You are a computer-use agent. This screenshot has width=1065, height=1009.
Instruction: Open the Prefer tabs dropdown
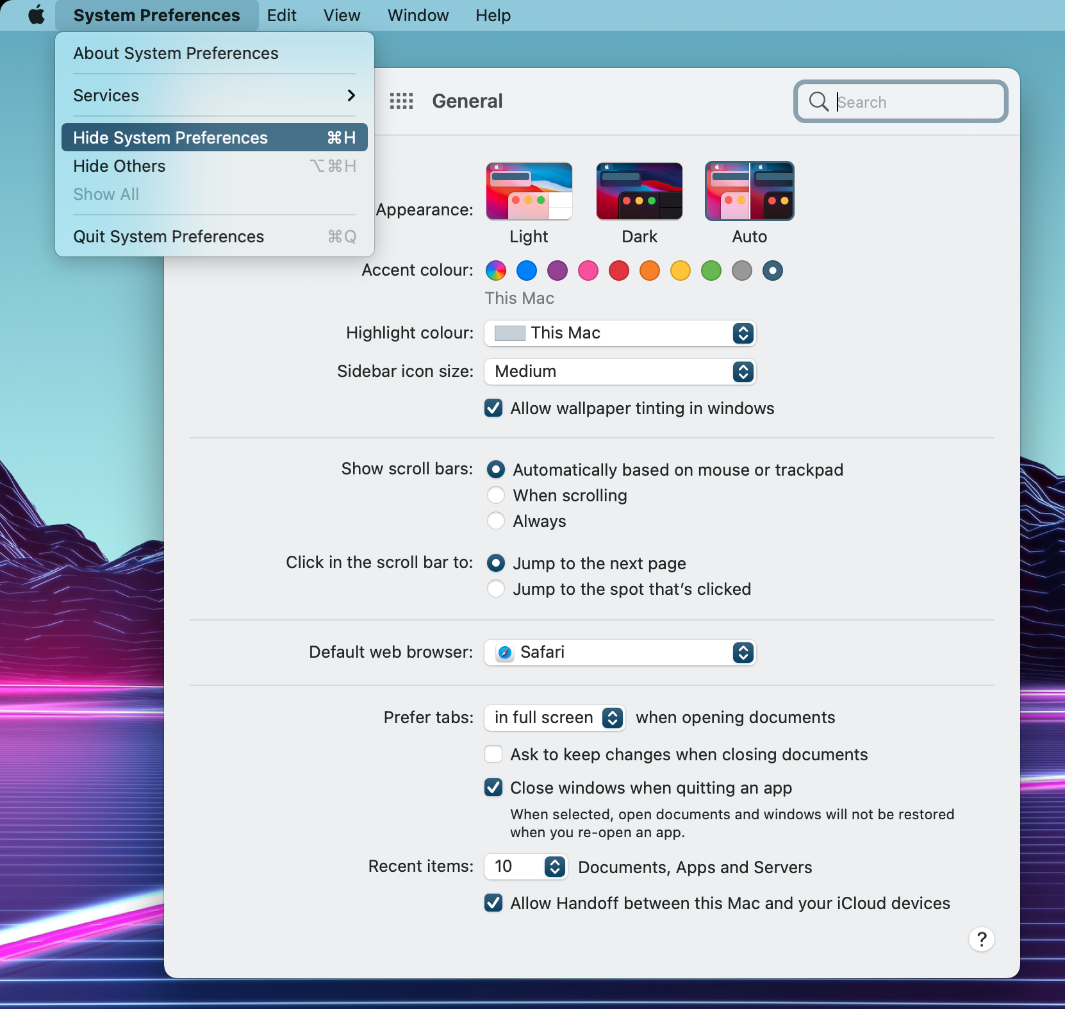point(555,718)
